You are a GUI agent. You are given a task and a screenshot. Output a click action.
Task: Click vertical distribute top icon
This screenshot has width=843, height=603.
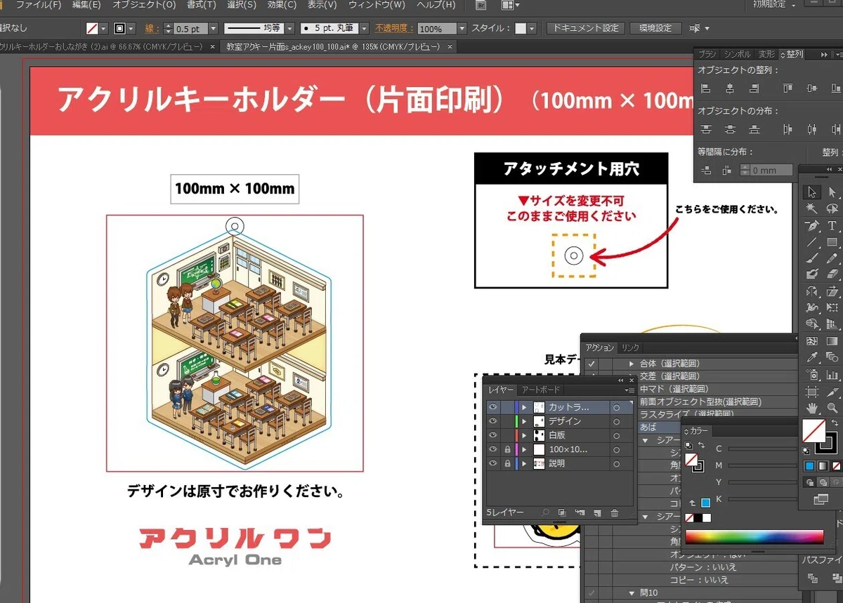point(706,129)
